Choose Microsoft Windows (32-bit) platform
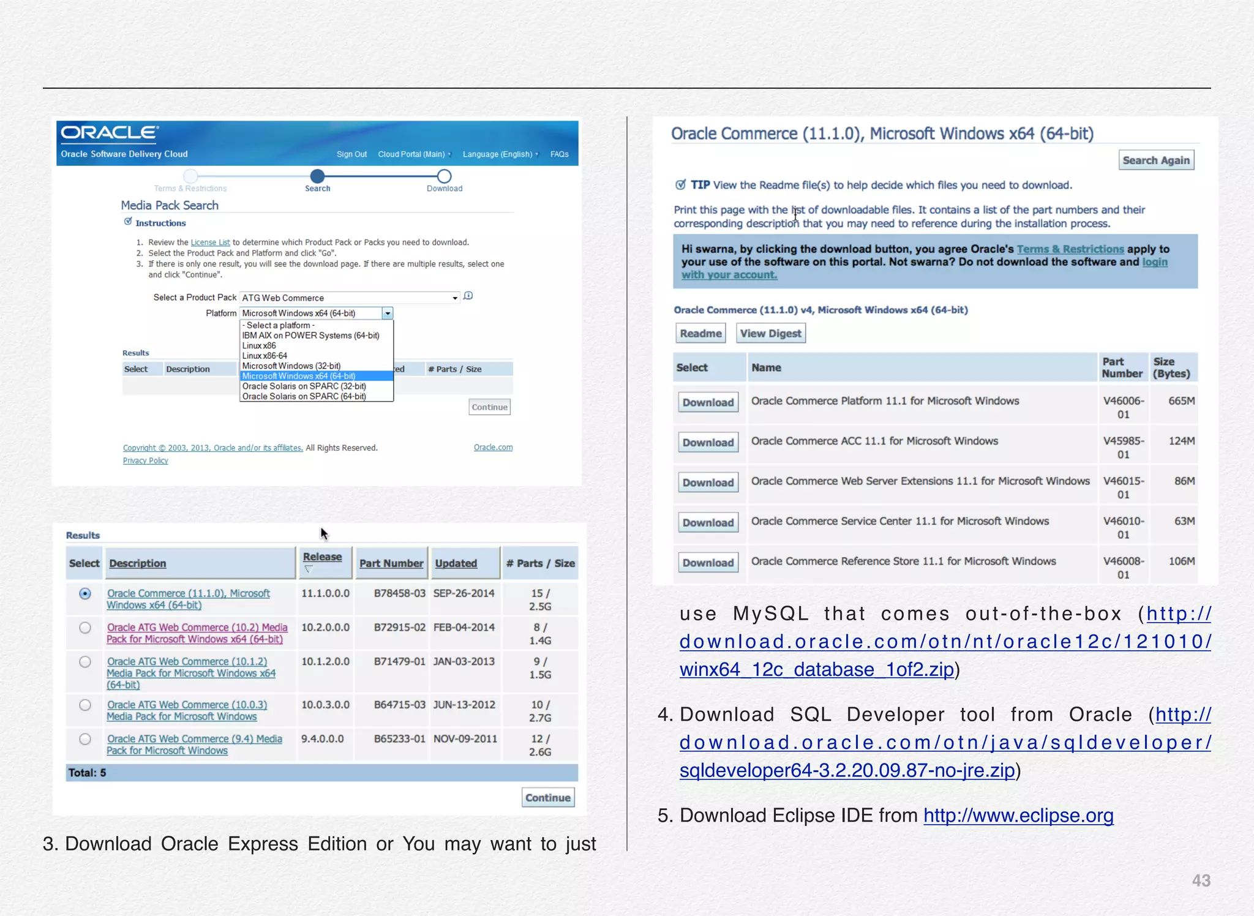Viewport: 1254px width, 916px height. point(291,366)
